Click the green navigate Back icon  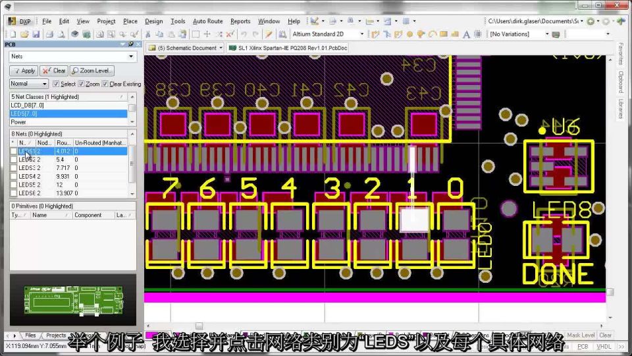click(591, 21)
